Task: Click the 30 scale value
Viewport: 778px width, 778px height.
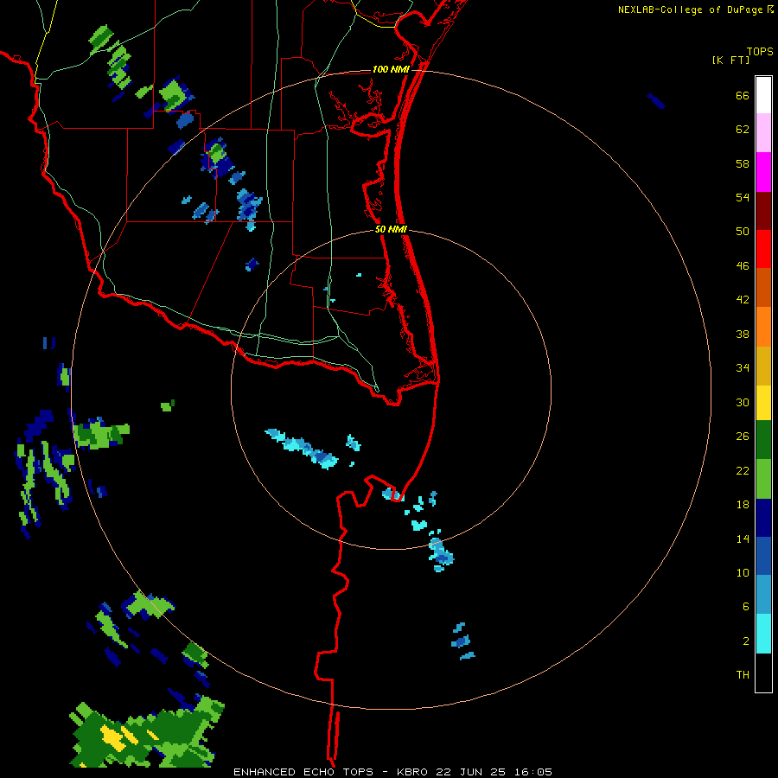Action: (x=743, y=402)
